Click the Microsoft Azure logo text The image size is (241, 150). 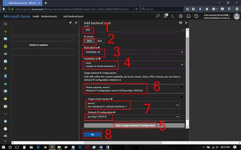(17, 16)
